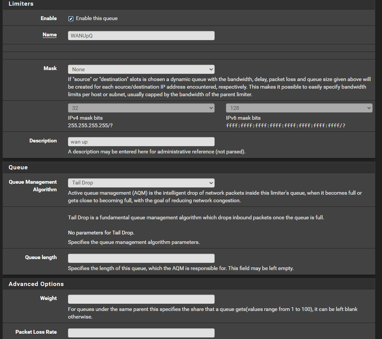Click the Packet Loss Rate input field

141,333
